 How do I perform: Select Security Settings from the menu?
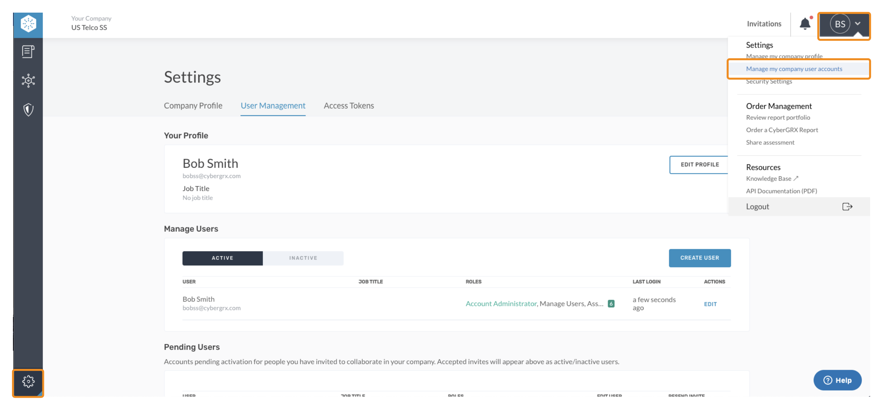[769, 81]
